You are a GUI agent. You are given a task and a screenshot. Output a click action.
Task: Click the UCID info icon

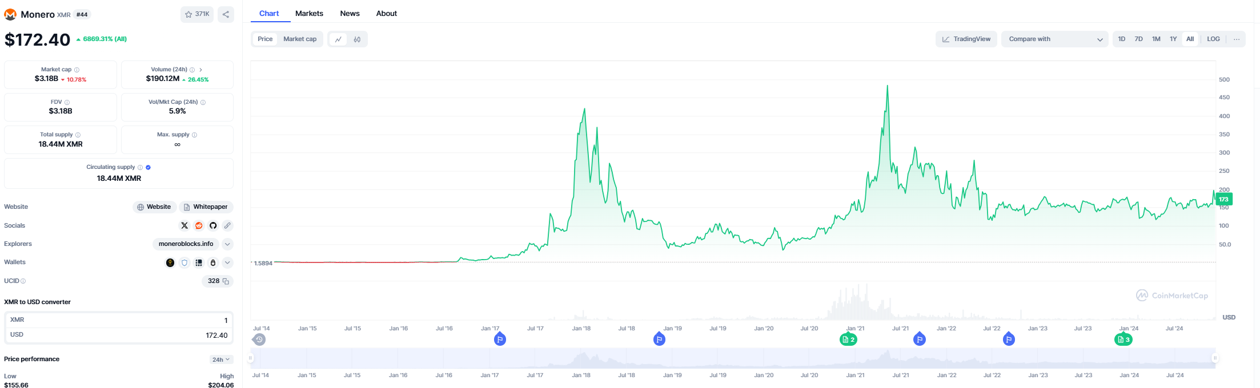click(23, 281)
